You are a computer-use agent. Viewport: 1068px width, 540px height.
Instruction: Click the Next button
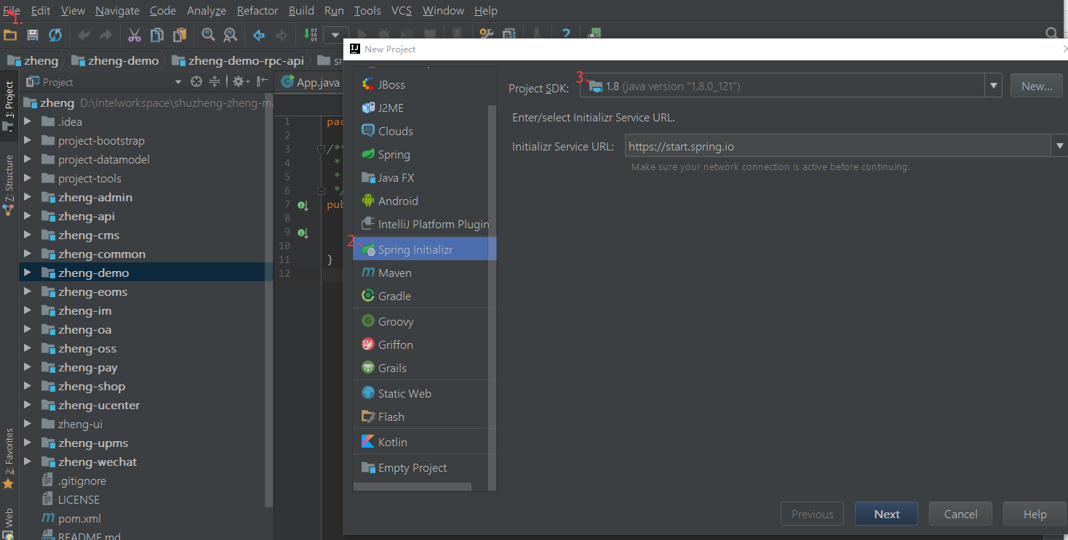[x=886, y=514]
